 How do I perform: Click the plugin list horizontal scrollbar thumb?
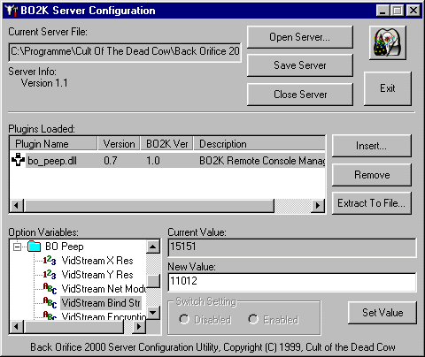[x=149, y=205]
